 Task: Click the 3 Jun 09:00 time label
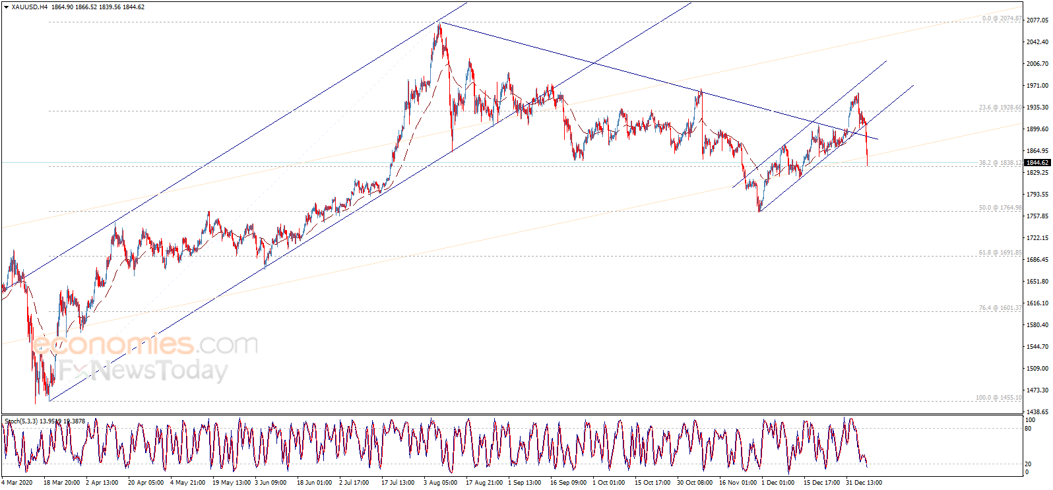click(x=271, y=483)
